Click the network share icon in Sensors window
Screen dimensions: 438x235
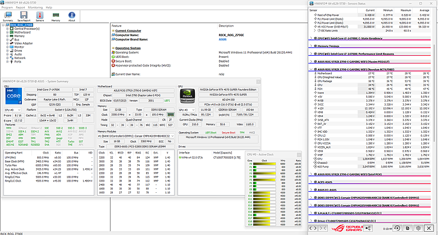[x=368, y=228]
